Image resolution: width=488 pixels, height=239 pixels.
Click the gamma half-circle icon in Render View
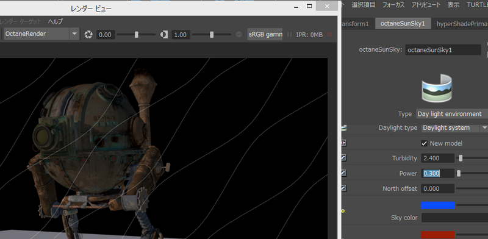(x=164, y=35)
